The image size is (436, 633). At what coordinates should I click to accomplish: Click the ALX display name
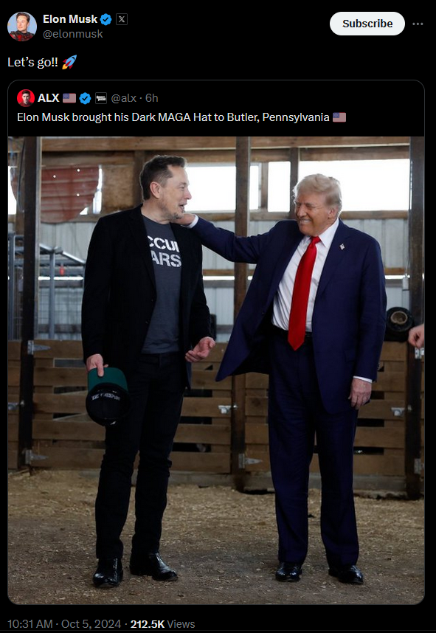click(x=49, y=98)
